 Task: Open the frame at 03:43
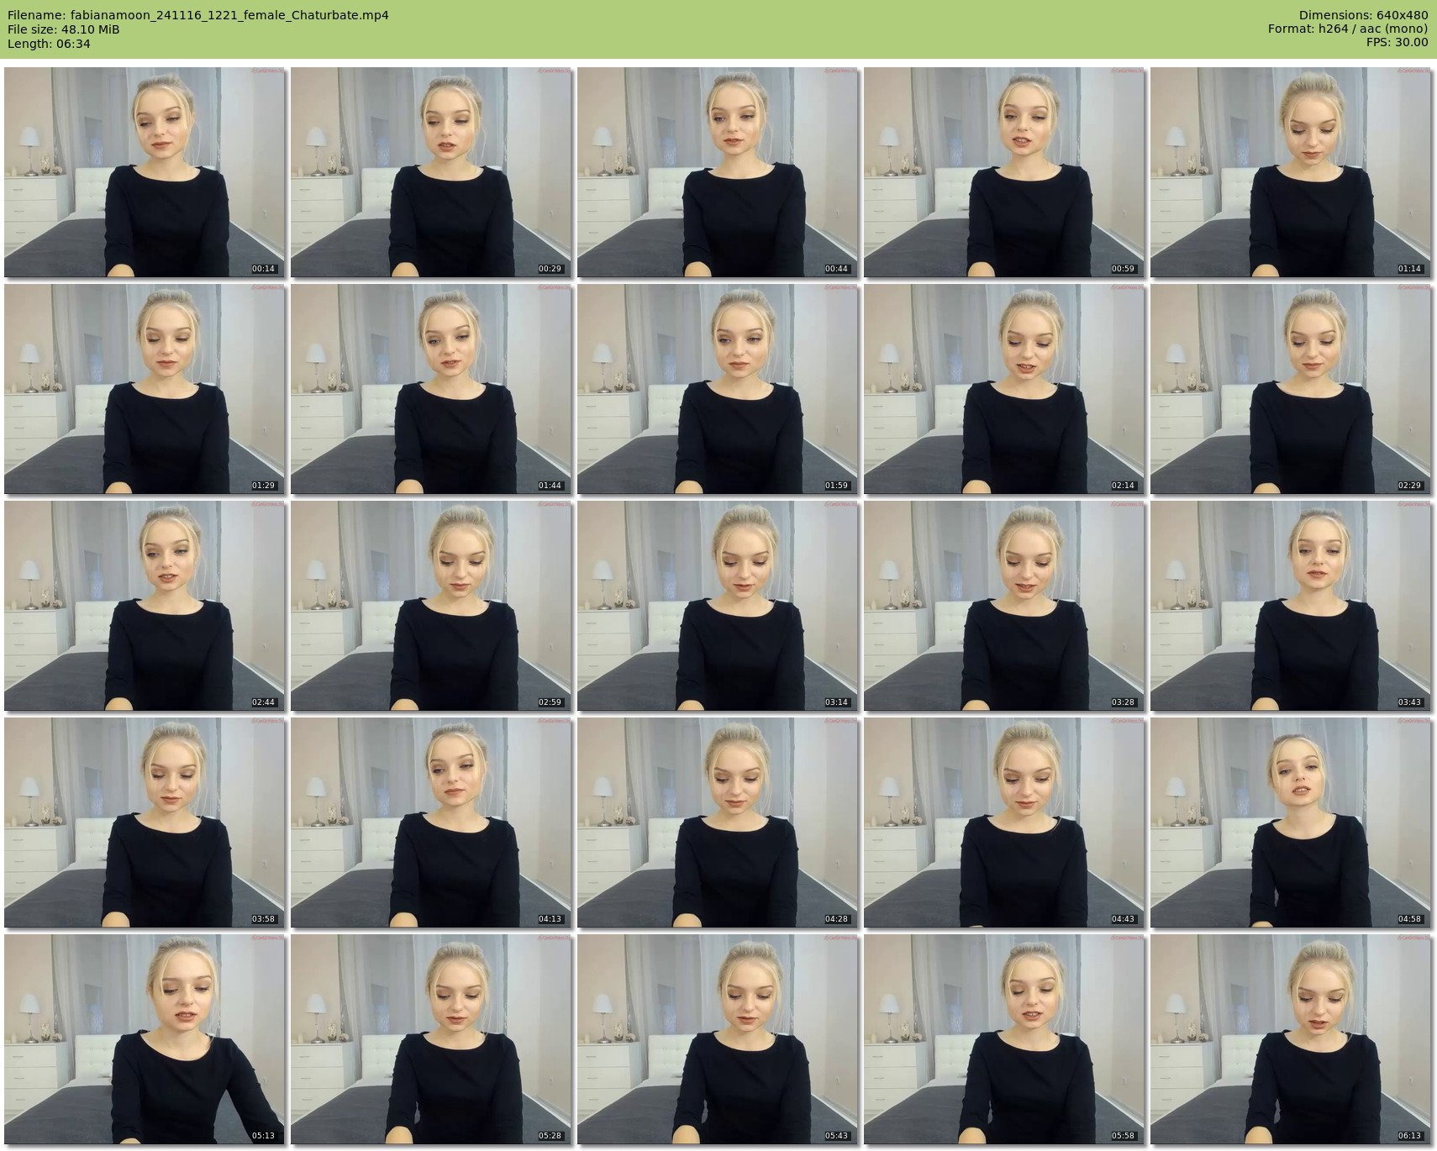(x=1290, y=606)
